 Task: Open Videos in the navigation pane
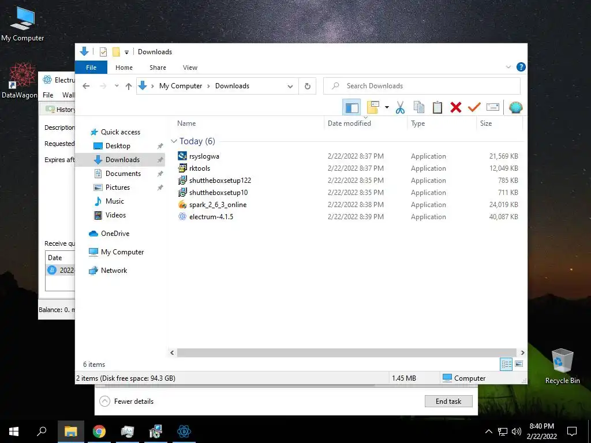pyautogui.click(x=115, y=215)
